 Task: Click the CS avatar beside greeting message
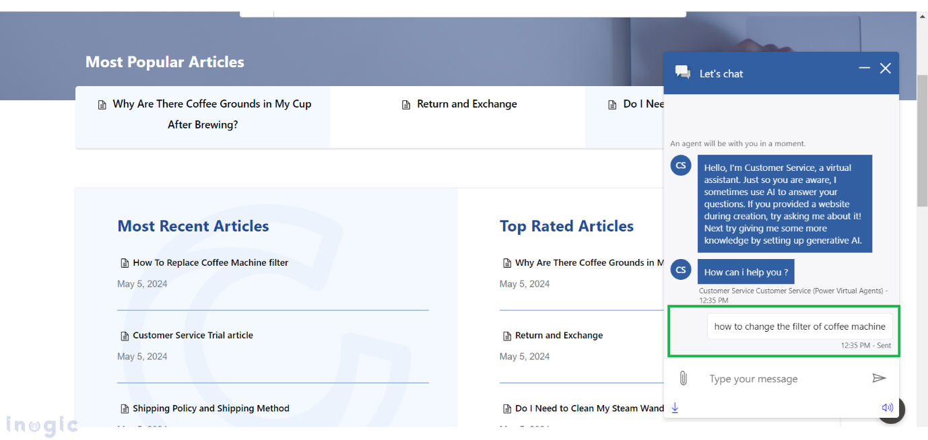[x=681, y=165]
